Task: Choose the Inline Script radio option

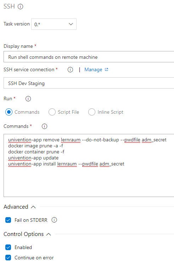Action: click(92, 112)
